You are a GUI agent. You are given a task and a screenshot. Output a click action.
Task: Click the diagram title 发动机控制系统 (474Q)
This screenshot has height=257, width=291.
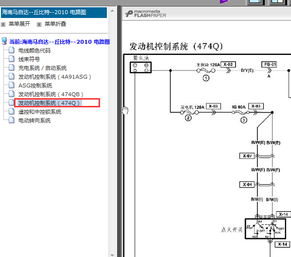point(176,46)
